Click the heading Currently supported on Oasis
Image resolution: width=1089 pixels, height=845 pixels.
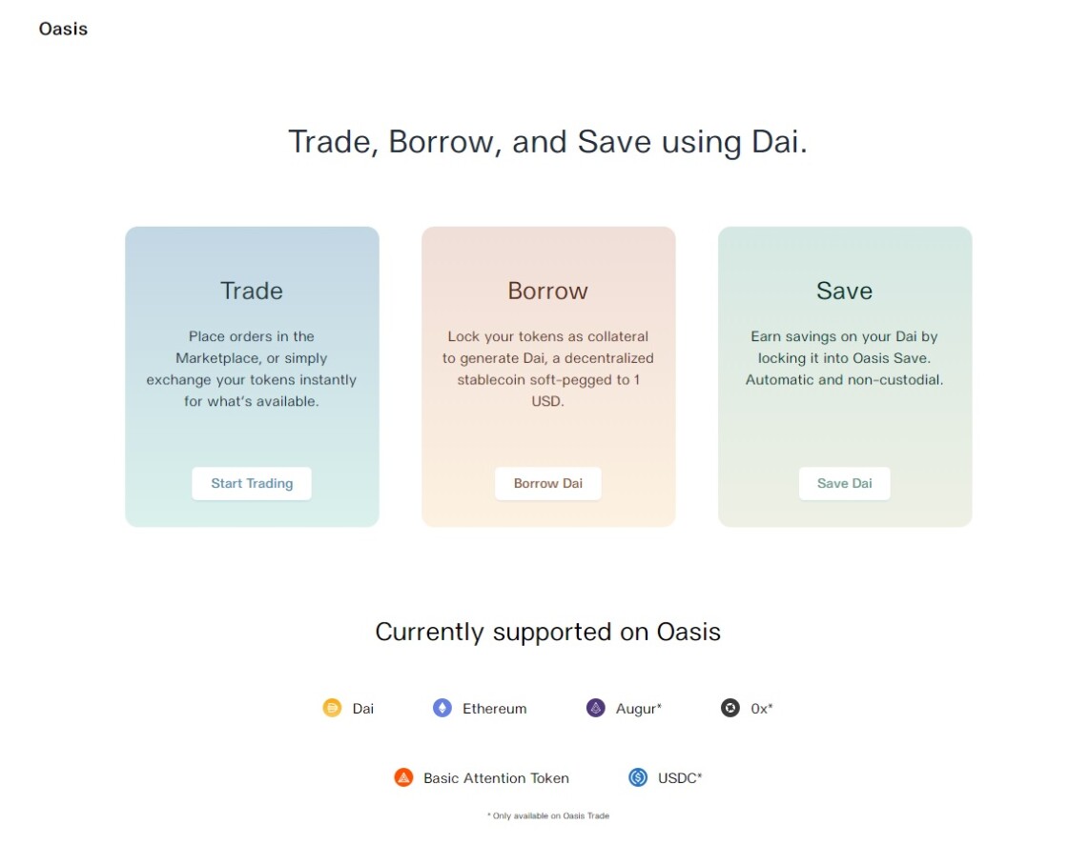coord(547,632)
